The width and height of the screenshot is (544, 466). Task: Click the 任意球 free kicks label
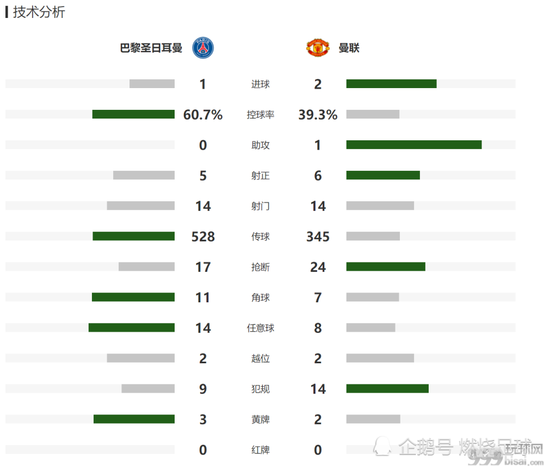click(x=261, y=328)
